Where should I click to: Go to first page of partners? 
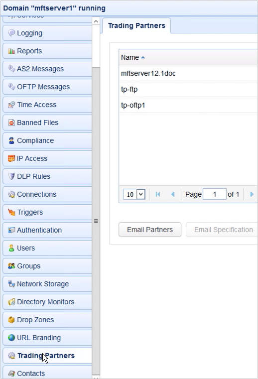click(158, 194)
